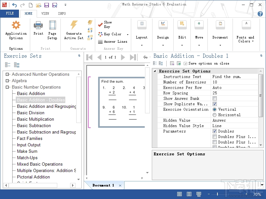Image resolution: width=266 pixels, height=199 pixels.
Task: Click the Go navigation button
Action: point(146,57)
